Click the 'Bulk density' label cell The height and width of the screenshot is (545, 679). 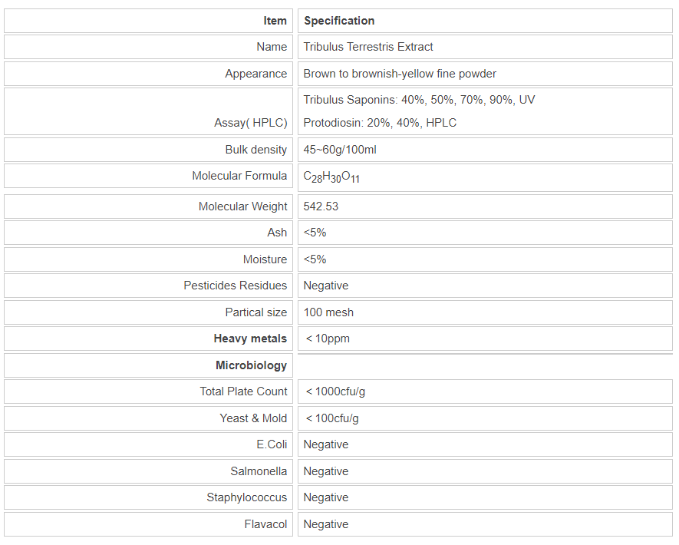coord(255,150)
